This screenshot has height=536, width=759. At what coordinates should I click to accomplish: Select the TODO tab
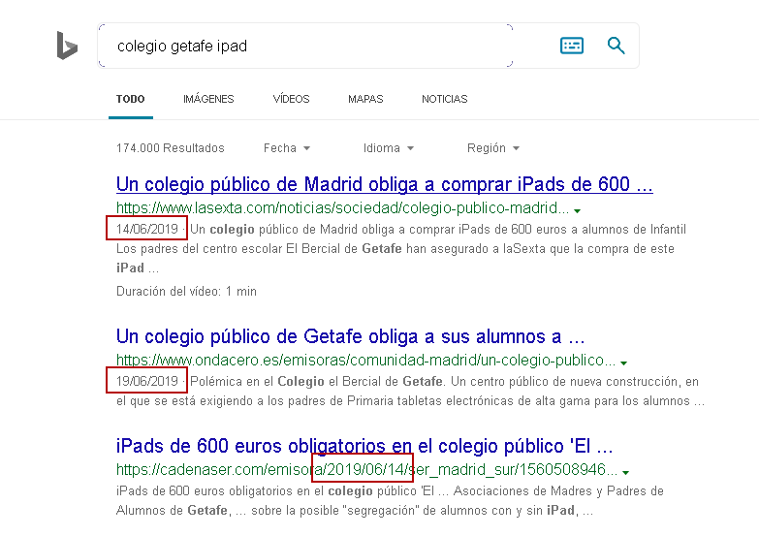tap(130, 99)
